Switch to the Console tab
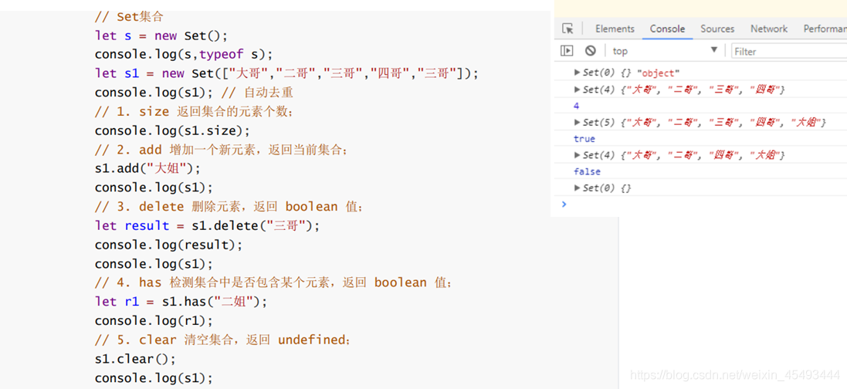Screen dimensions: 847x389 [x=667, y=29]
